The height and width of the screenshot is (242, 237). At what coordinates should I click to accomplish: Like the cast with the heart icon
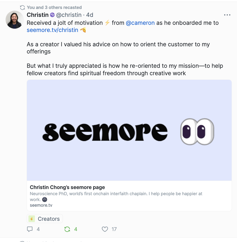tap(105, 229)
